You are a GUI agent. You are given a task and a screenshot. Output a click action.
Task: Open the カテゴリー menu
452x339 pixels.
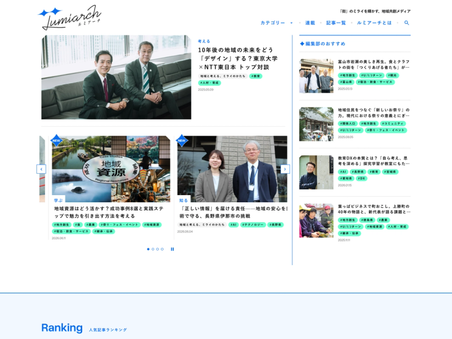click(x=272, y=23)
